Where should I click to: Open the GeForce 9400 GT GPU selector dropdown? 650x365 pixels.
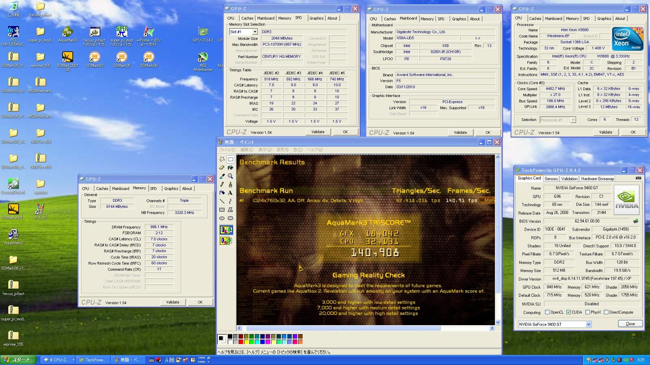click(588, 324)
